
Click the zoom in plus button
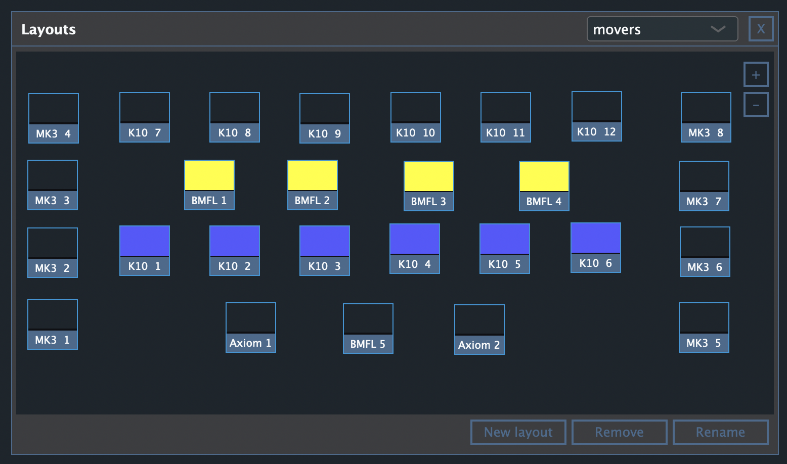756,75
